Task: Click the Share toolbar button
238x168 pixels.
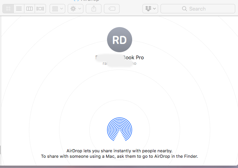Action: pos(94,9)
